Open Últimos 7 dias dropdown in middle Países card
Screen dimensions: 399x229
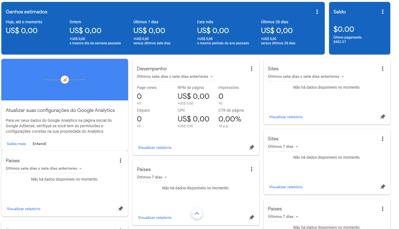[x=153, y=177]
